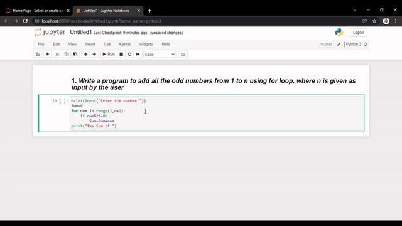Screen dimensions: 402x226
Task: Open the View menu
Action: [72, 44]
